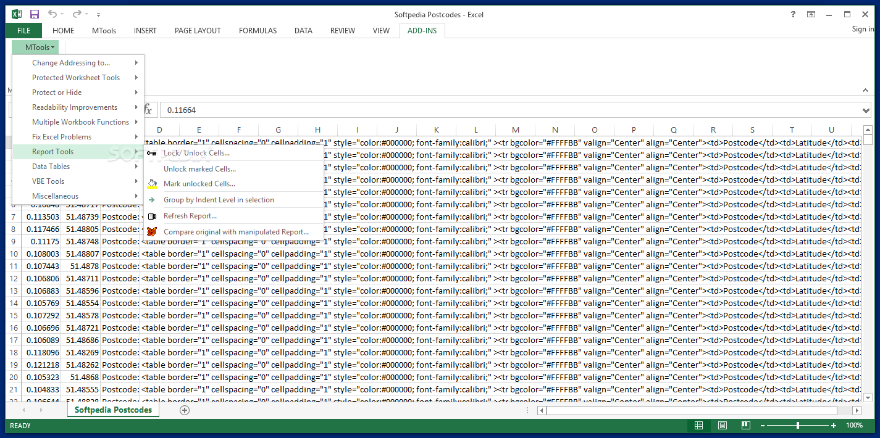Click the Sign in link

(863, 29)
